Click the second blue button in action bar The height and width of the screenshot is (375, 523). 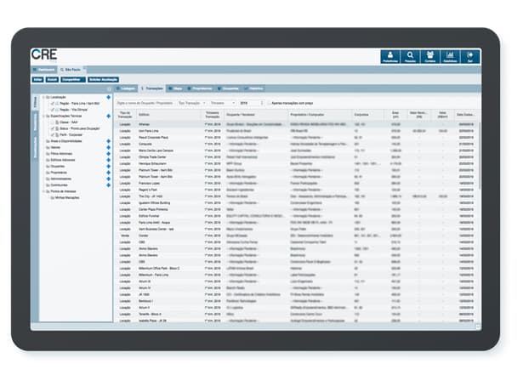point(52,79)
